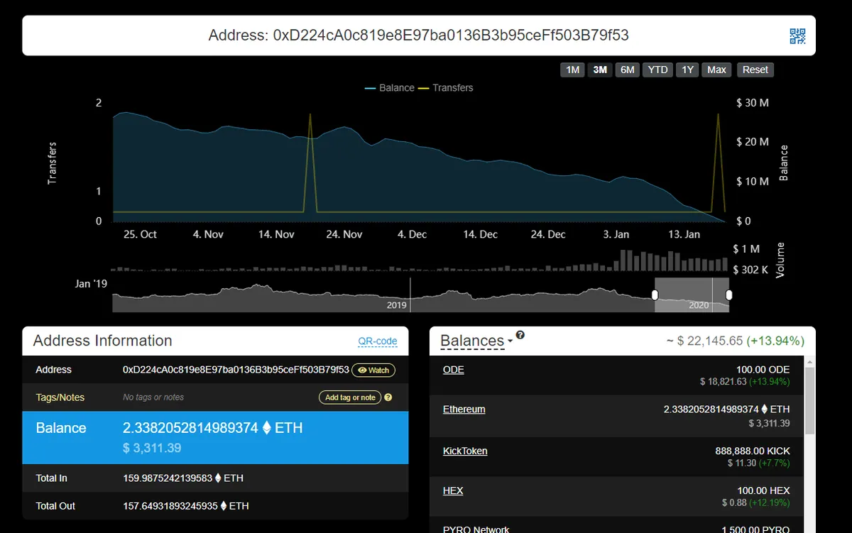Screen dimensions: 852x533
Task: Open the Ethereum balance link
Action: pyautogui.click(x=464, y=410)
